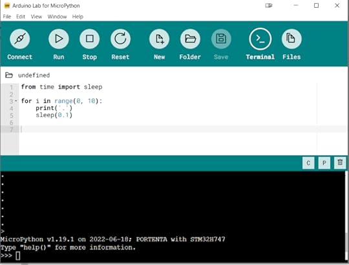Click the title bar icon beside minimize

point(269,6)
